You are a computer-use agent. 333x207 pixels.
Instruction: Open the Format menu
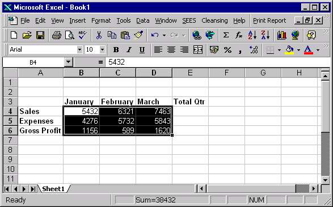click(101, 20)
